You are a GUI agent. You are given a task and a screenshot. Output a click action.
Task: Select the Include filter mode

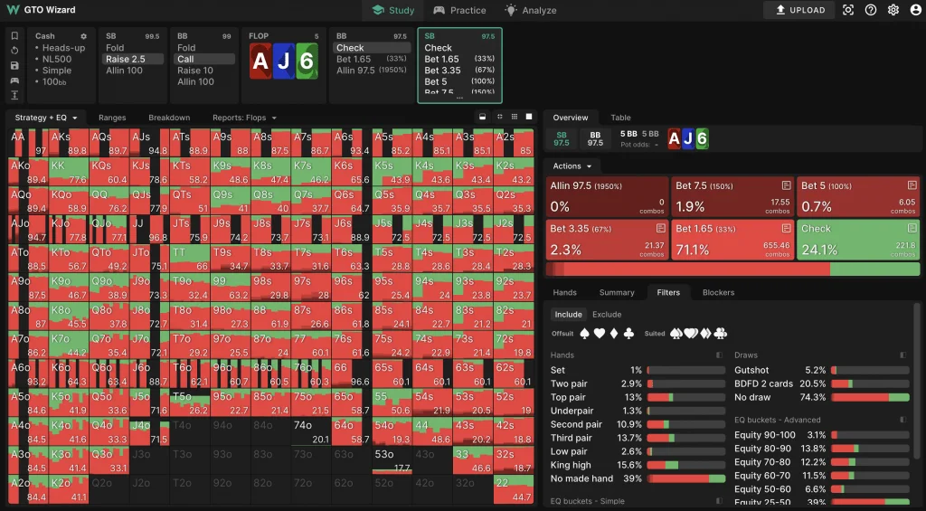tap(569, 315)
